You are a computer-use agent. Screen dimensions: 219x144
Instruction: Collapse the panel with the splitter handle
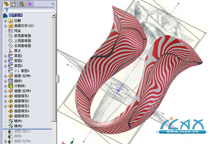click(58, 79)
